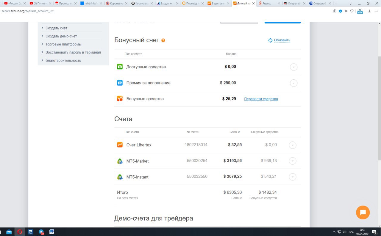Show hidden system tray icons chevron

coord(334,232)
